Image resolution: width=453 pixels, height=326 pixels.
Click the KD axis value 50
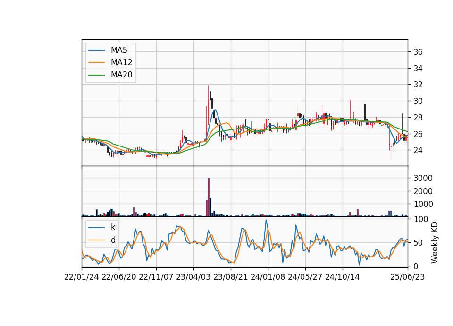tap(418, 243)
